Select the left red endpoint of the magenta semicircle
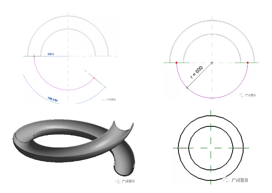 pyautogui.click(x=176, y=63)
